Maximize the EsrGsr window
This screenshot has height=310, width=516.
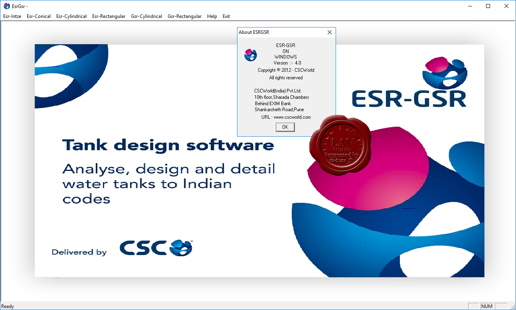click(488, 6)
